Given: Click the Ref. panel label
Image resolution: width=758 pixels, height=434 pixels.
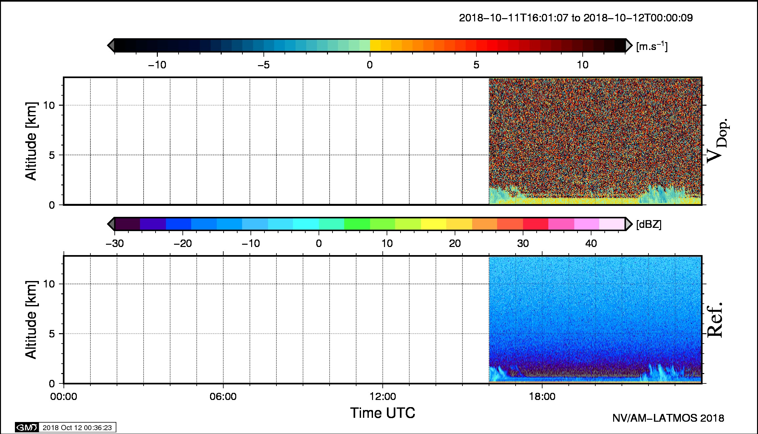Looking at the screenshot, I should tap(715, 320).
